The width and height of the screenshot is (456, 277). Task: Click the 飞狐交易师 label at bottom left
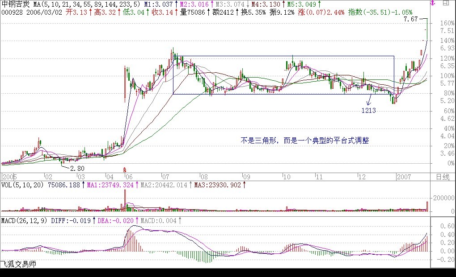click(18, 264)
